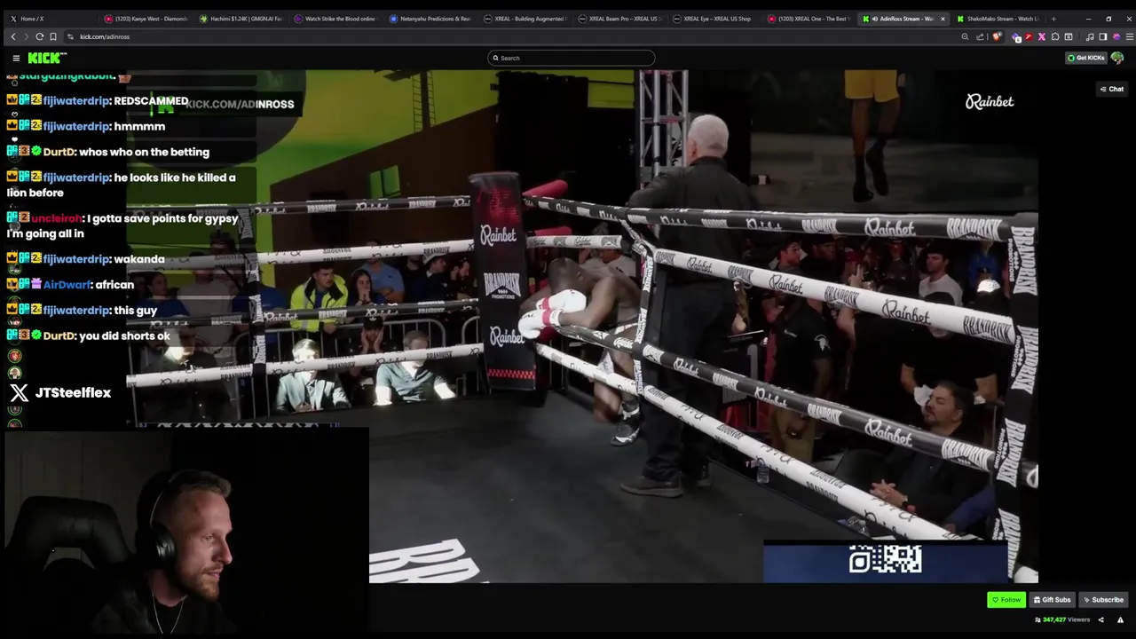Image resolution: width=1136 pixels, height=639 pixels.
Task: Open site information icon beside the URL
Action: [70, 36]
